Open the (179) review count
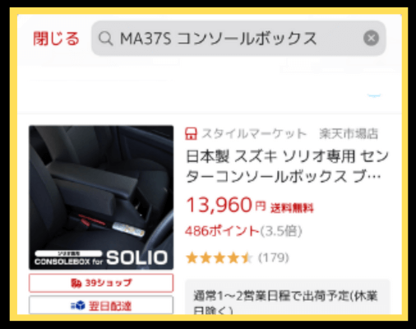Image resolution: width=416 pixels, height=329 pixels. tap(274, 257)
